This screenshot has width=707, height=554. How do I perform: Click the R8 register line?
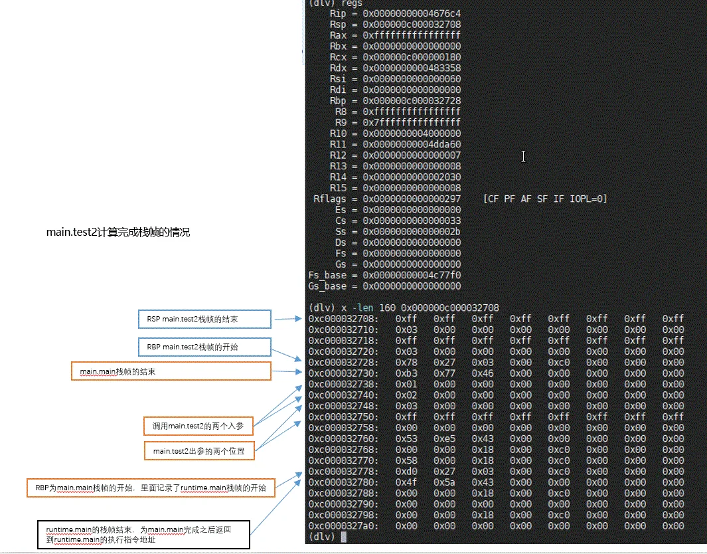(x=398, y=112)
